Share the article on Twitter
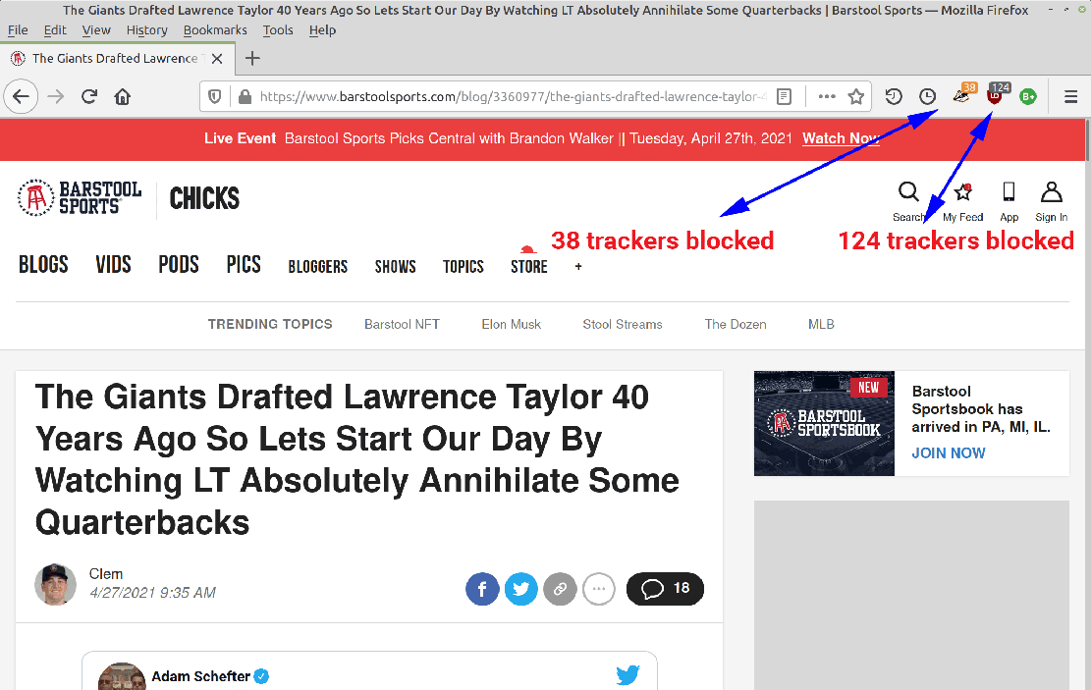 pos(521,589)
